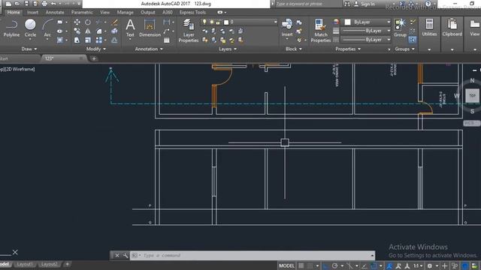Toggle layer 0 lock icon

point(218,22)
